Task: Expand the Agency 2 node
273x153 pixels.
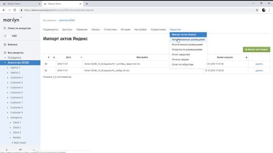Action: [x=8, y=73]
